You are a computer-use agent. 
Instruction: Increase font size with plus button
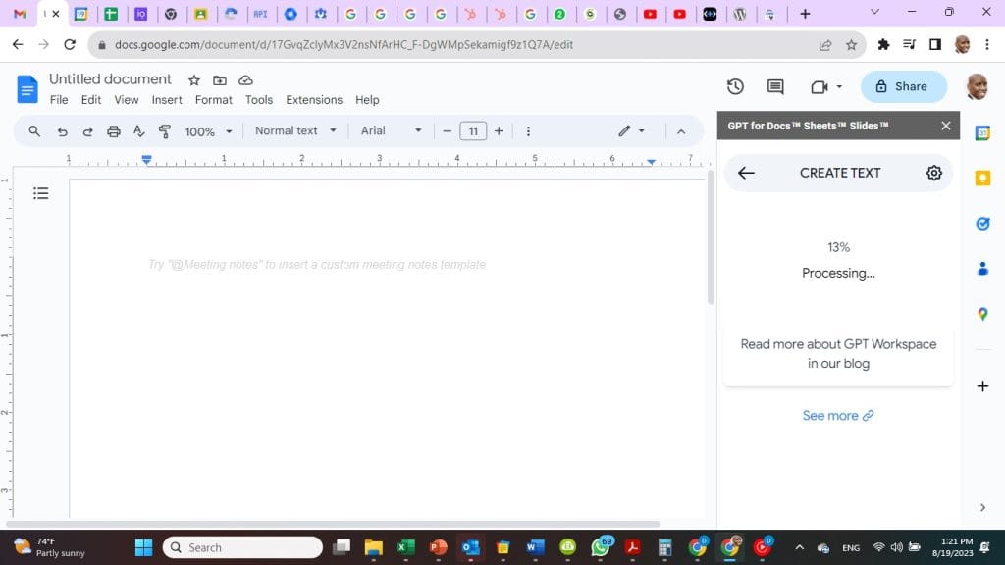[x=499, y=130]
